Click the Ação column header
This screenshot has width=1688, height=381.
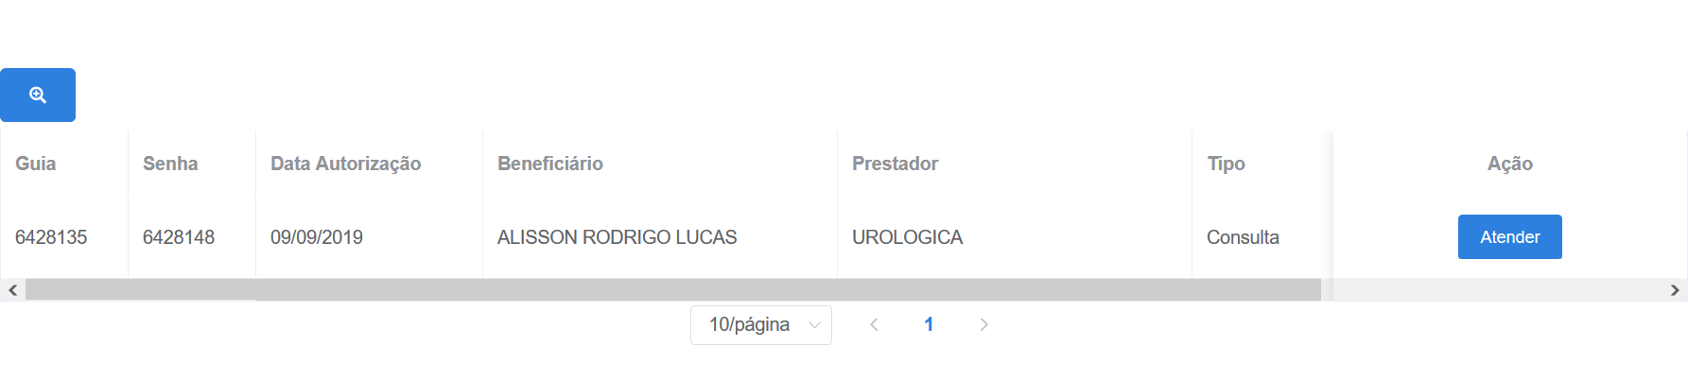point(1510,164)
